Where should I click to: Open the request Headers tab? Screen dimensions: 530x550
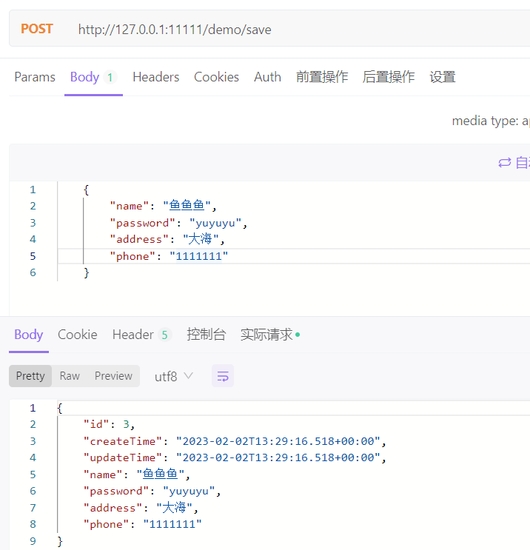pos(155,77)
